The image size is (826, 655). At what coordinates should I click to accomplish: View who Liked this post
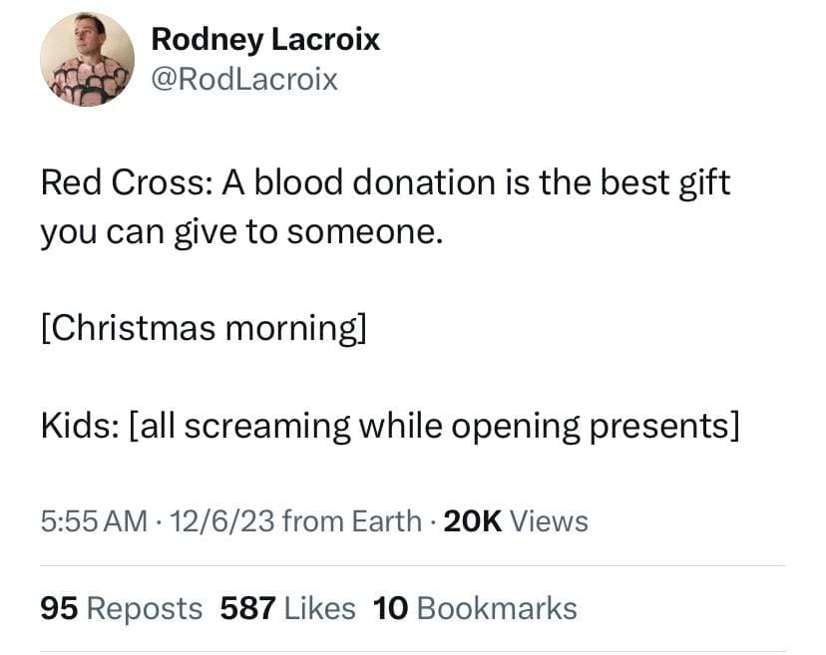point(319,608)
